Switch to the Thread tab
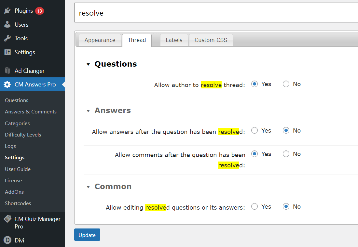Image resolution: width=358 pixels, height=247 pixels. click(x=137, y=40)
